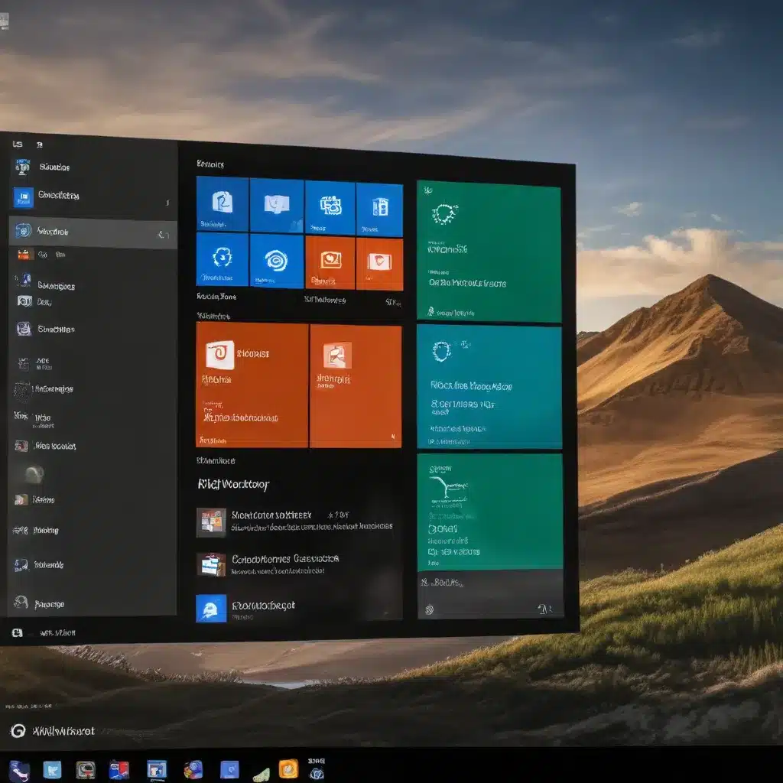Screen dimensions: 783x783
Task: Open the colorful globe icon on the taskbar
Action: coord(193,769)
